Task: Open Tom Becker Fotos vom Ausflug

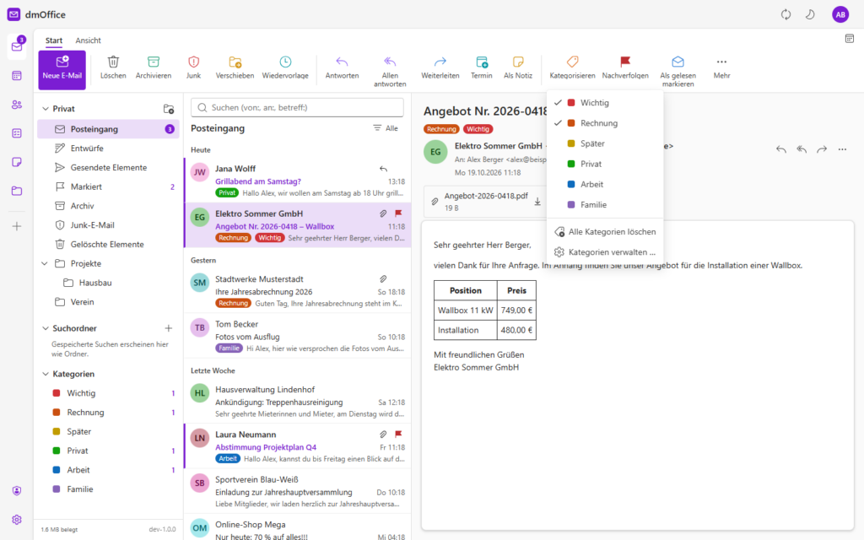Action: [x=298, y=336]
